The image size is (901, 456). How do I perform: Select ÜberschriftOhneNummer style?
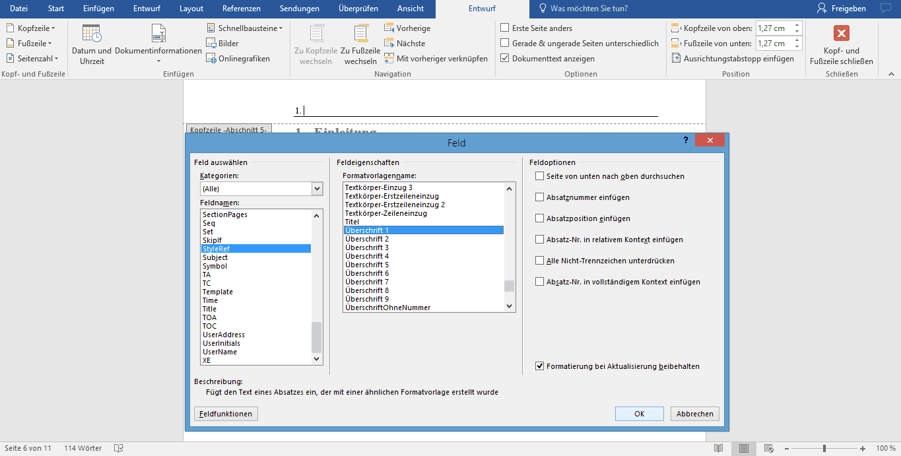click(x=423, y=308)
